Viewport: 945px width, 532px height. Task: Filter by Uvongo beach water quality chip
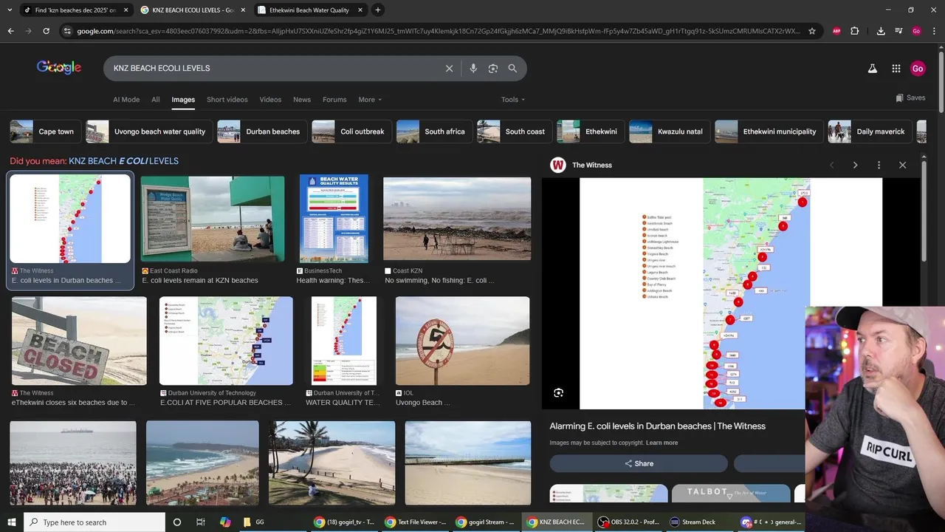click(x=149, y=132)
